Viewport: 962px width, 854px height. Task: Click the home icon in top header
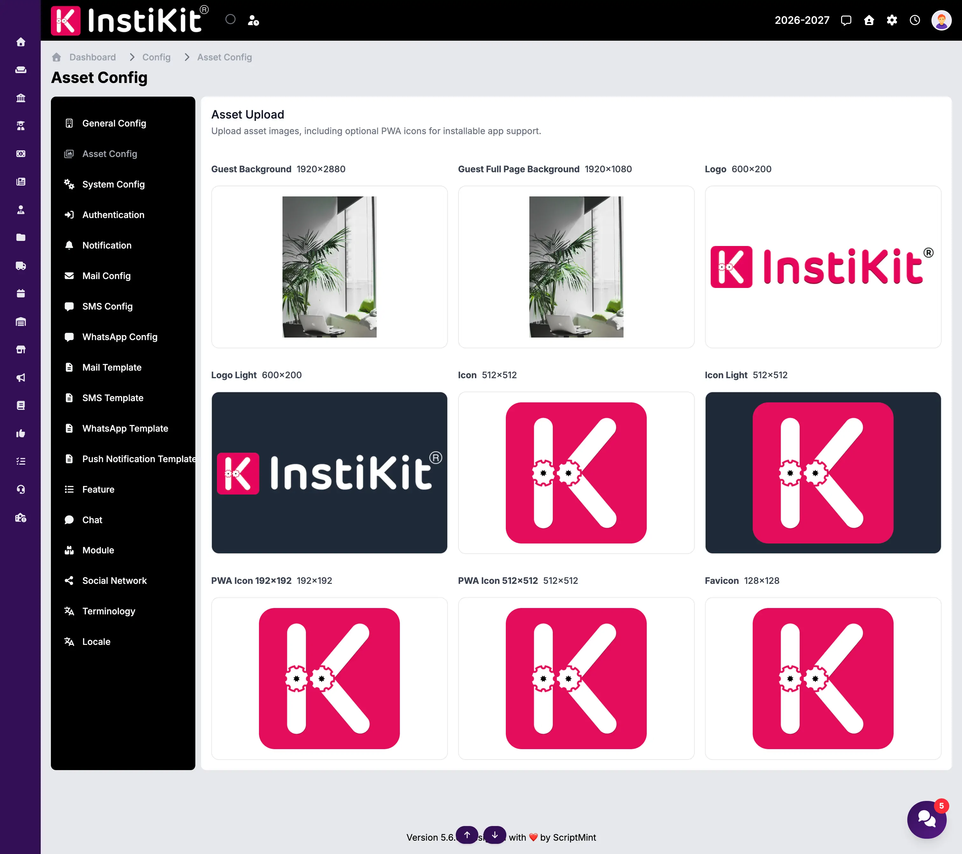click(869, 20)
